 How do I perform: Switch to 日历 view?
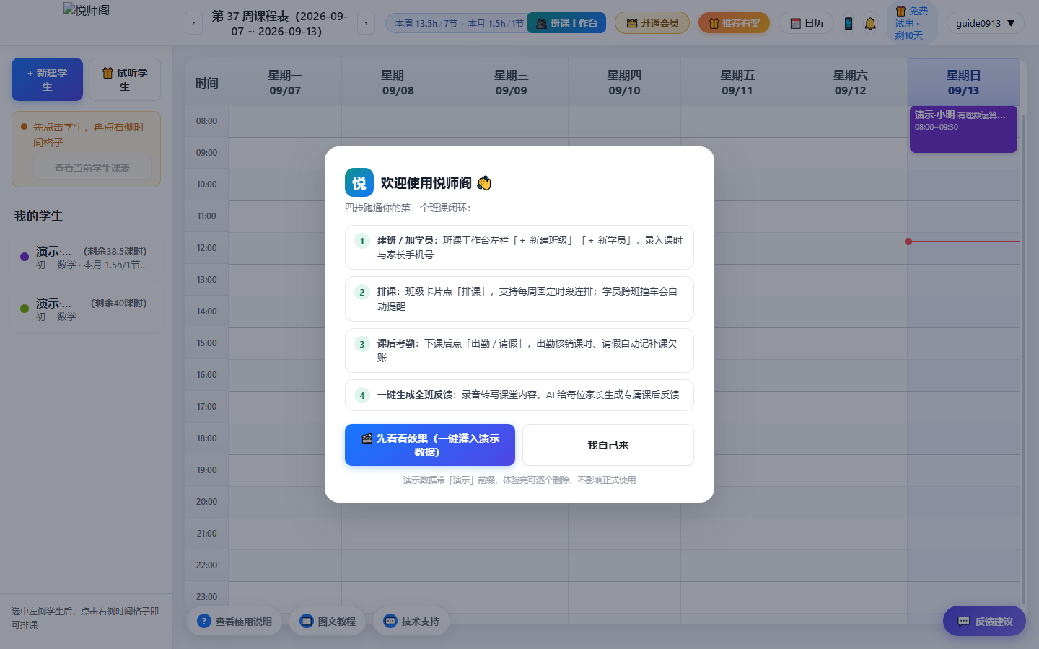pyautogui.click(x=807, y=23)
